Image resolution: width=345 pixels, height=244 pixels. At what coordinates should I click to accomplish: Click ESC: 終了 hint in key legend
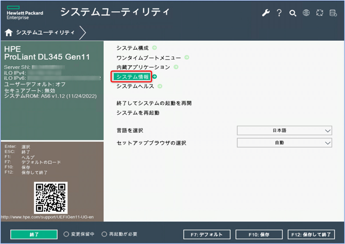pyautogui.click(x=17, y=152)
